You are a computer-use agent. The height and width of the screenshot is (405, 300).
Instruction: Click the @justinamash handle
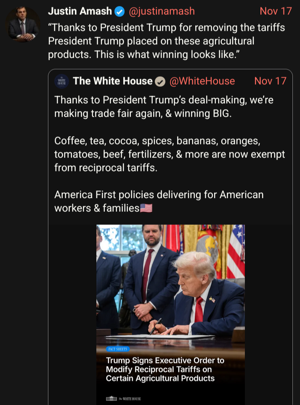(x=162, y=11)
